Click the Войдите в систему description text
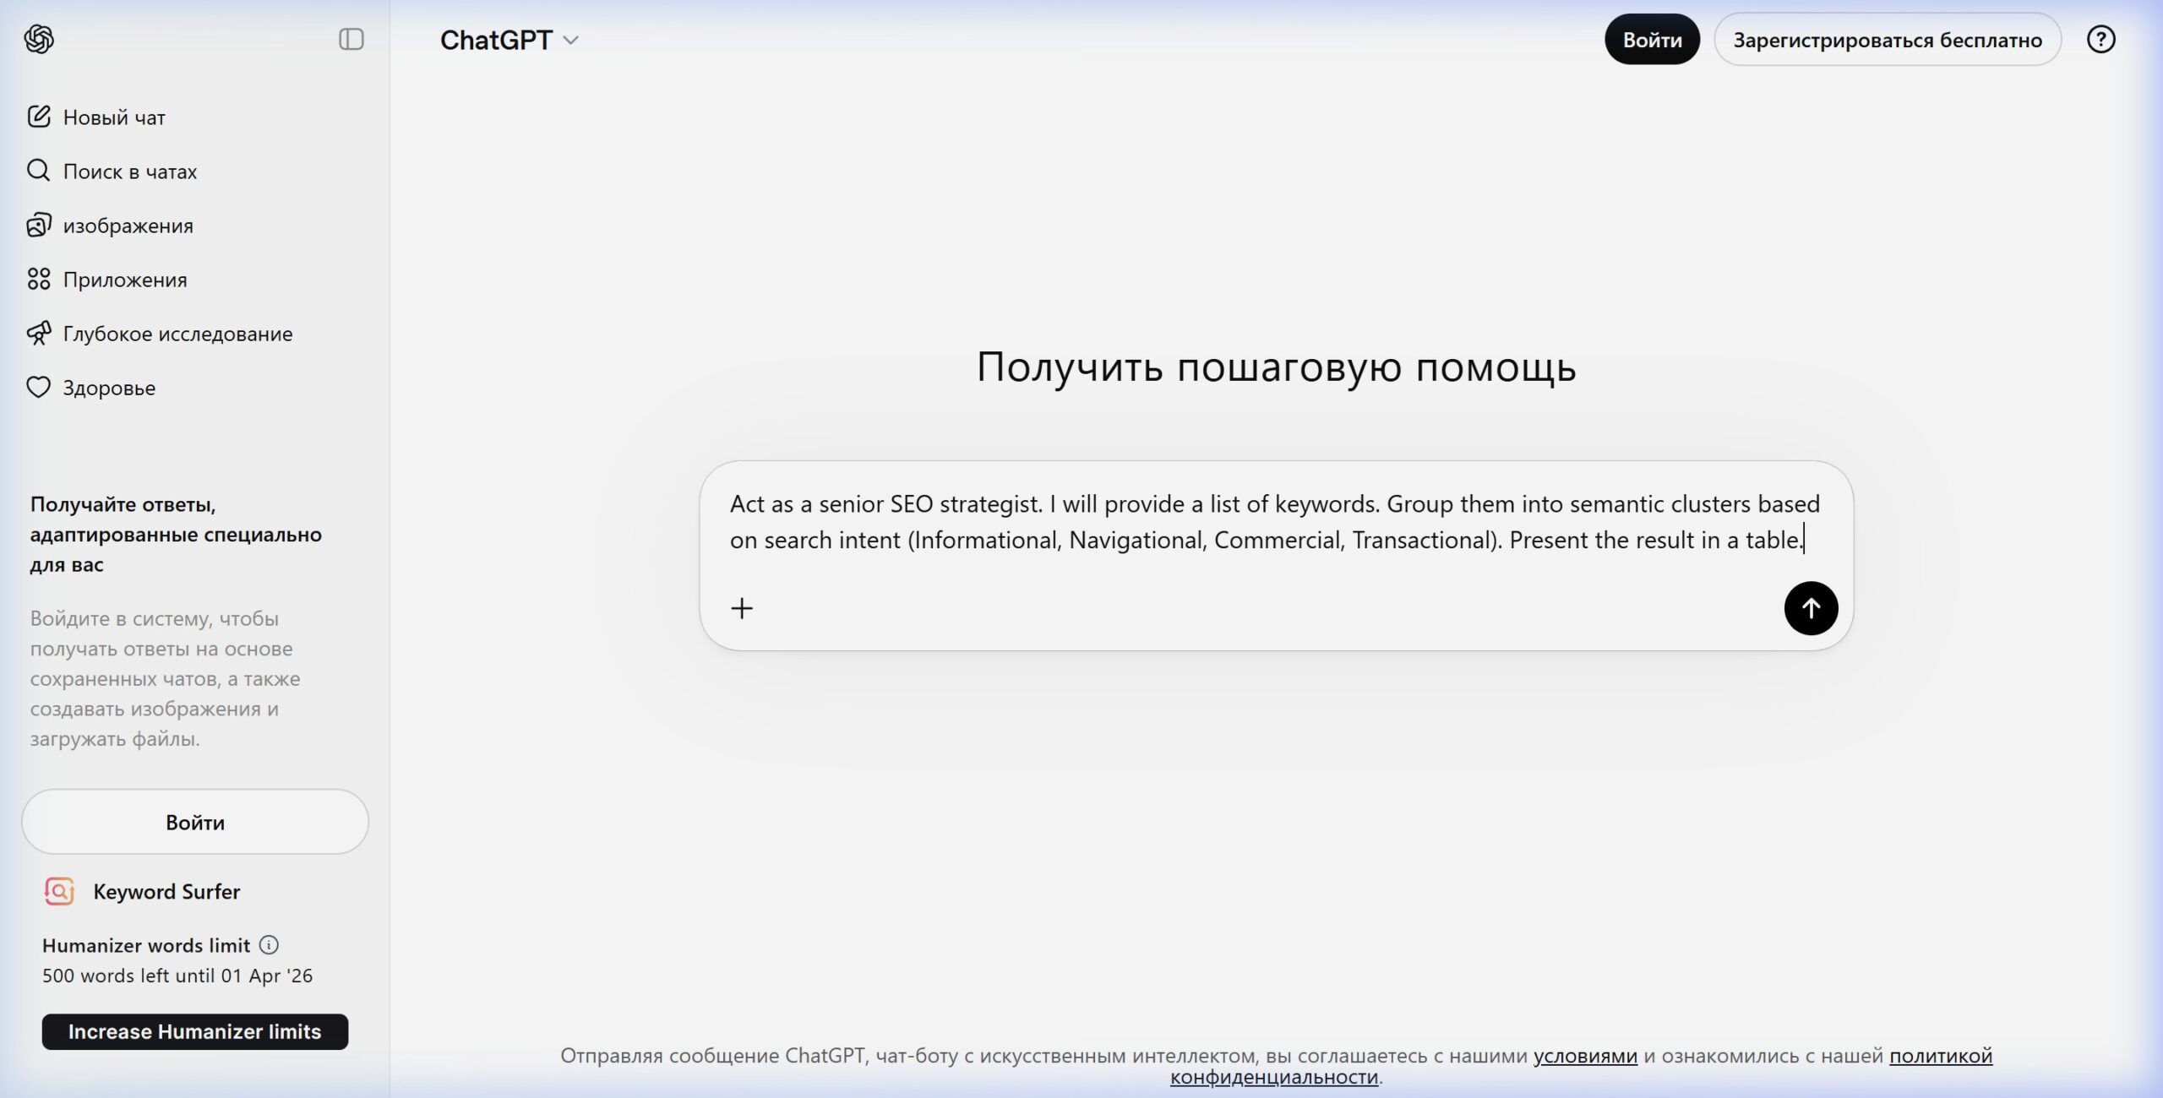Image resolution: width=2163 pixels, height=1098 pixels. click(x=166, y=678)
